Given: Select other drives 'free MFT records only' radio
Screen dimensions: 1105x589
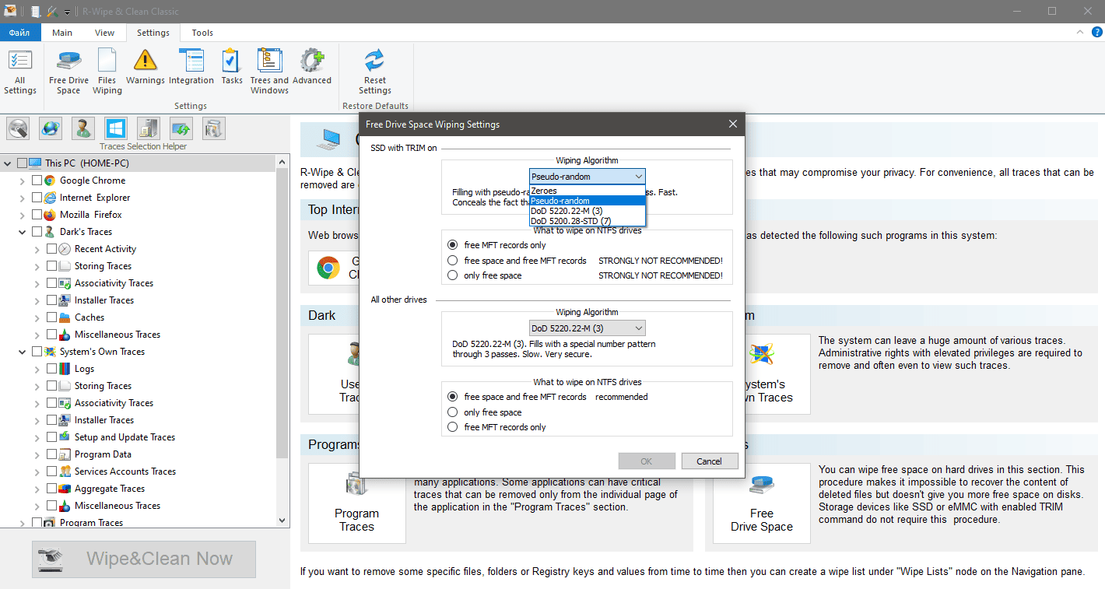Looking at the screenshot, I should point(453,427).
